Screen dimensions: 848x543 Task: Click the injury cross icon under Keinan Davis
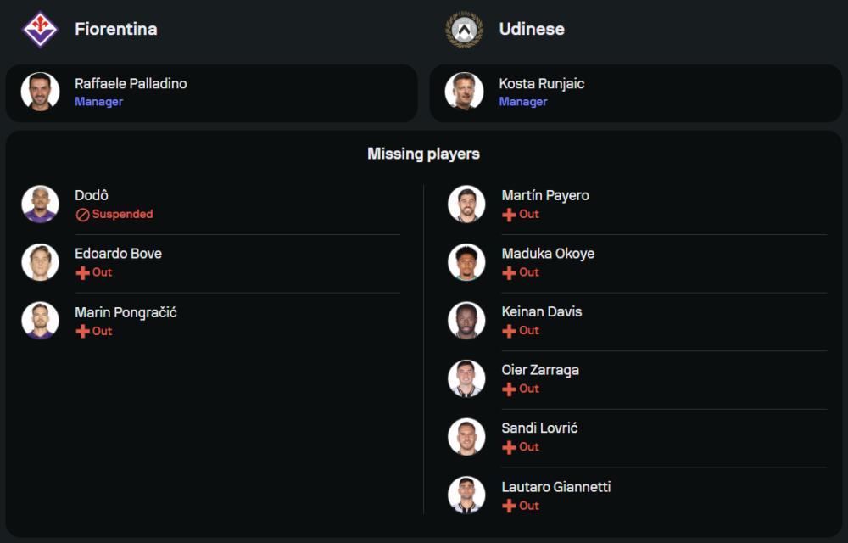pos(509,331)
